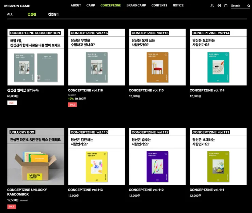Click the 66,000원 subscription price
Image resolution: width=252 pixels, height=213 pixels.
[x=13, y=96]
